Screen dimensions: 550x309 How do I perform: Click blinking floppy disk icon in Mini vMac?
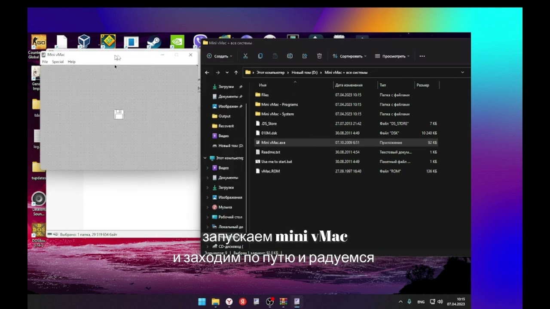pyautogui.click(x=119, y=114)
